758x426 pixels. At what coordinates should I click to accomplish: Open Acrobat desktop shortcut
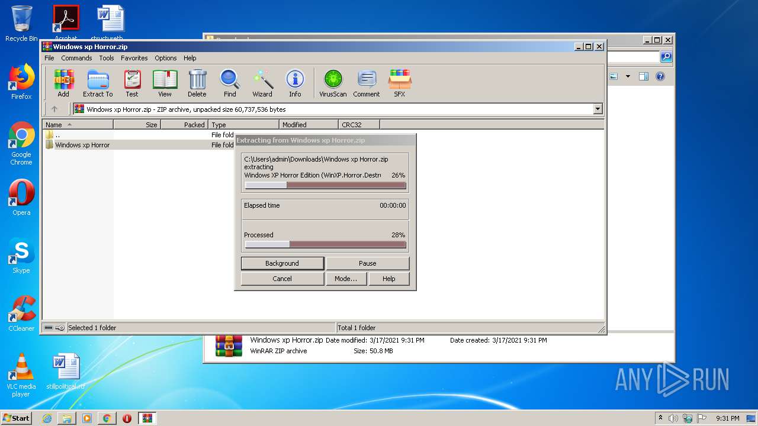(66, 22)
